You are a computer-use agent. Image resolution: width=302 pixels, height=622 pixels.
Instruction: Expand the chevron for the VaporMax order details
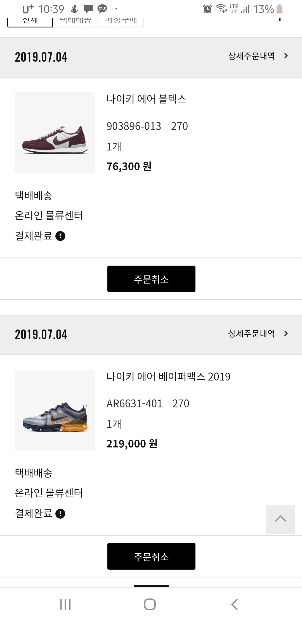[x=286, y=333]
